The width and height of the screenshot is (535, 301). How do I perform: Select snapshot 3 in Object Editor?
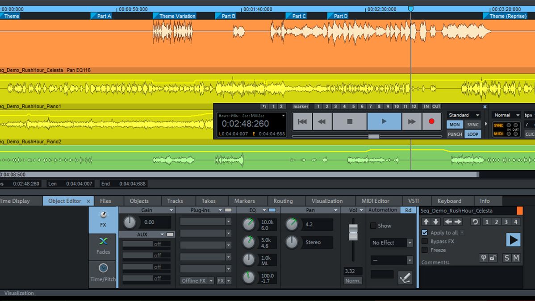(x=506, y=222)
